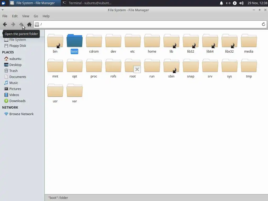Open the volume control icon
Viewport: 268px width, 201px height.
[241, 3]
